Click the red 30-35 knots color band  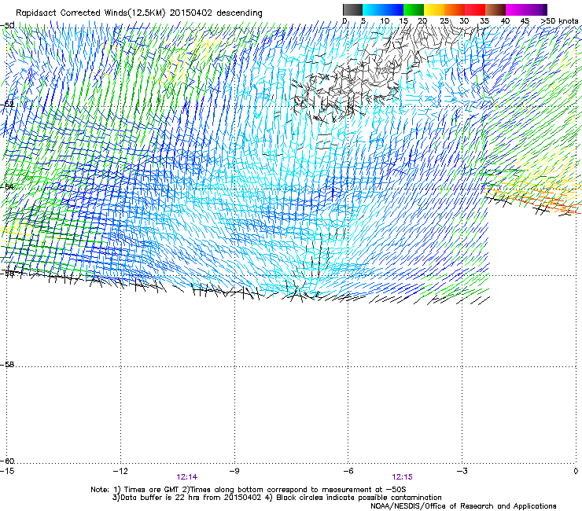pyautogui.click(x=475, y=9)
